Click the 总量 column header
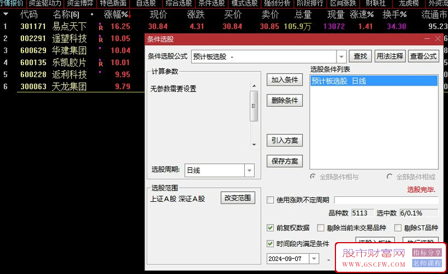448x274 pixels. pyautogui.click(x=303, y=15)
